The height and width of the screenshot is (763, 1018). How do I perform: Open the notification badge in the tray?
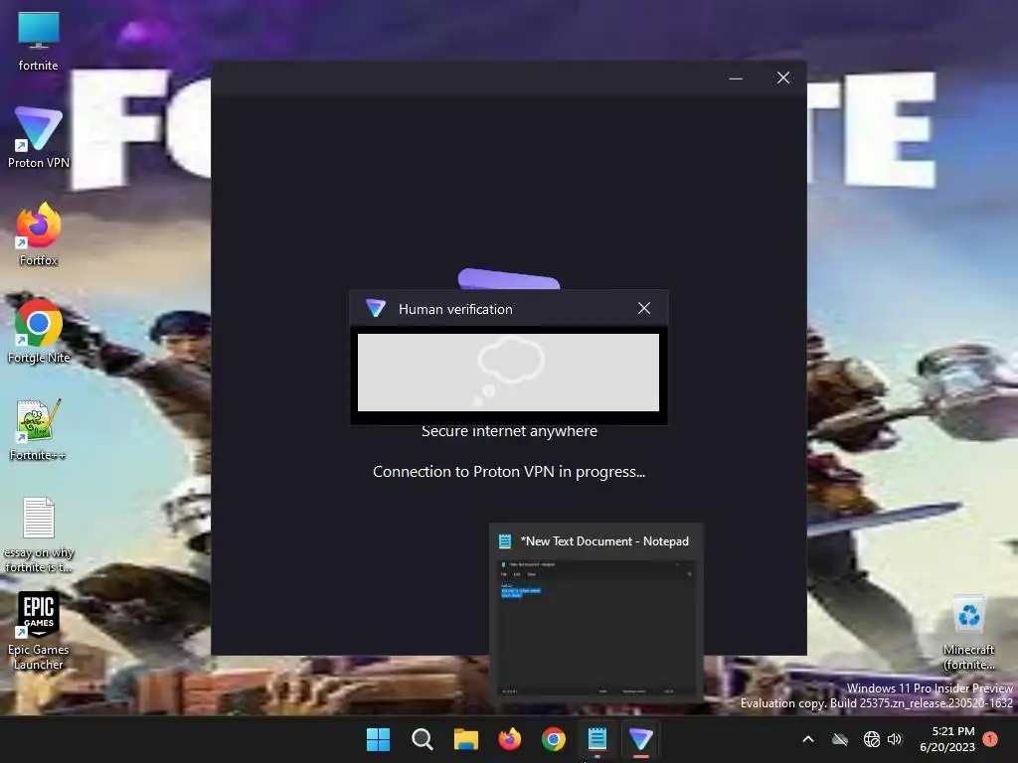pos(990,739)
